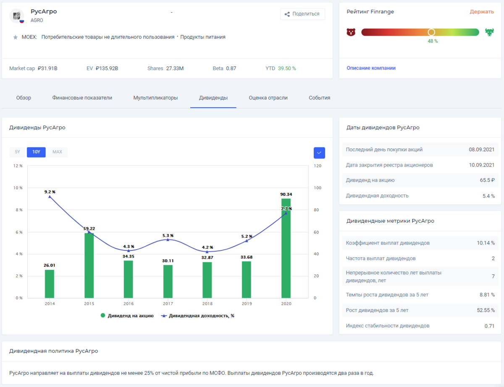
Task: Click the star favorite icon near MOEX
Action: 16,37
